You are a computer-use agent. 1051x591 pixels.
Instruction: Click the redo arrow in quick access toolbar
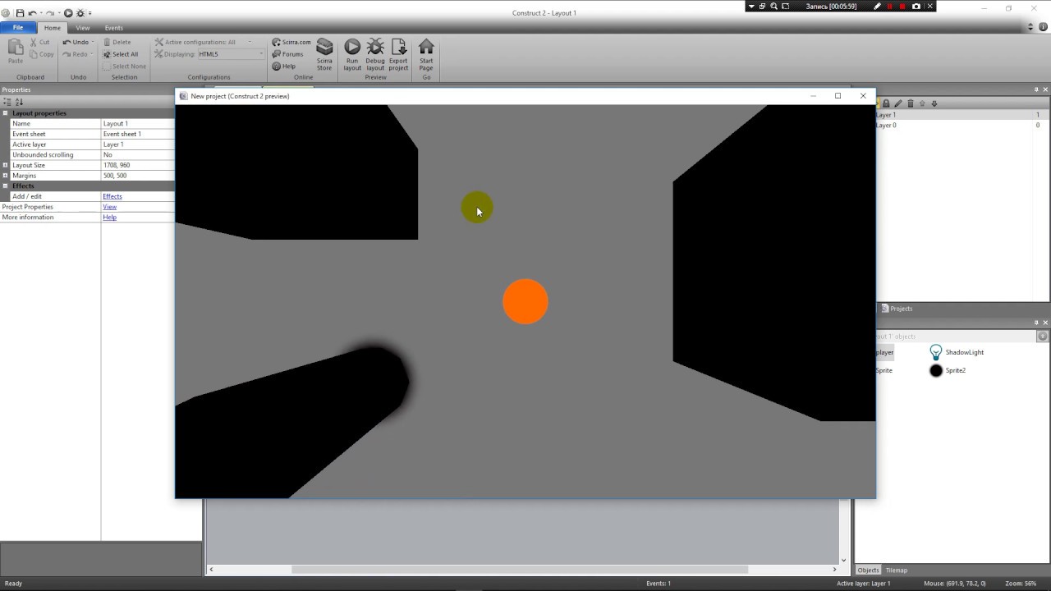click(50, 13)
